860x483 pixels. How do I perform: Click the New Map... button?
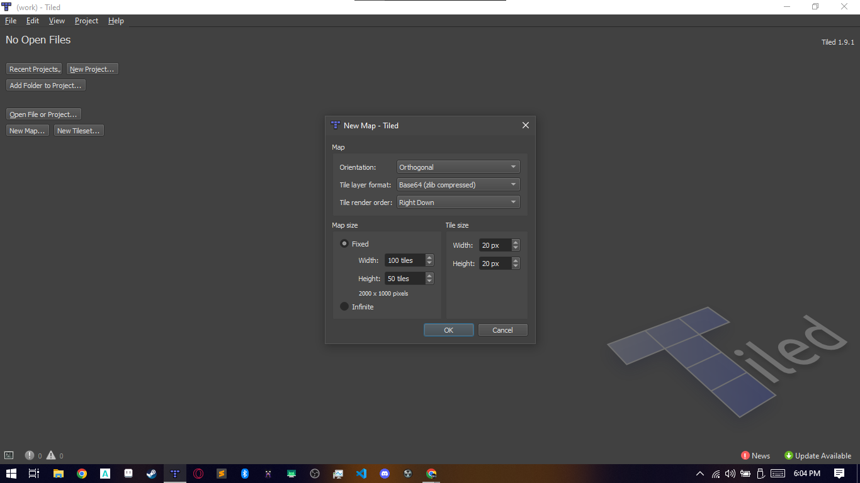tap(28, 131)
